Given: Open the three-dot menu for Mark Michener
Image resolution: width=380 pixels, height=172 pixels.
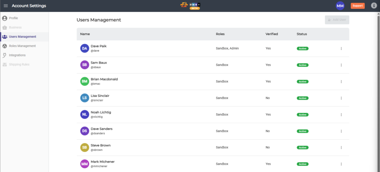Looking at the screenshot, I should coord(341,164).
